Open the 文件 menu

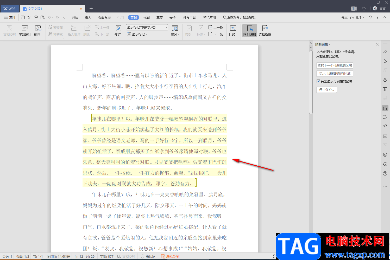point(10,17)
